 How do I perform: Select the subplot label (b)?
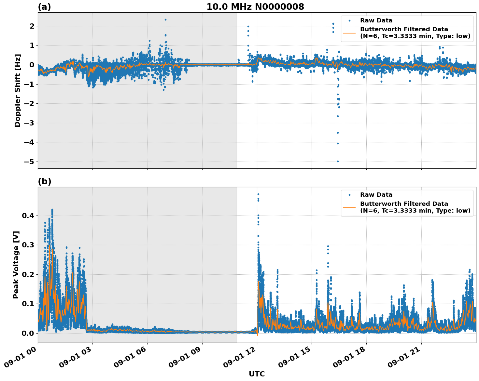44,181
